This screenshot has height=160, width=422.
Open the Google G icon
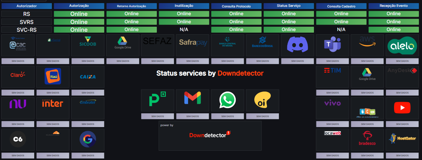click(x=88, y=140)
